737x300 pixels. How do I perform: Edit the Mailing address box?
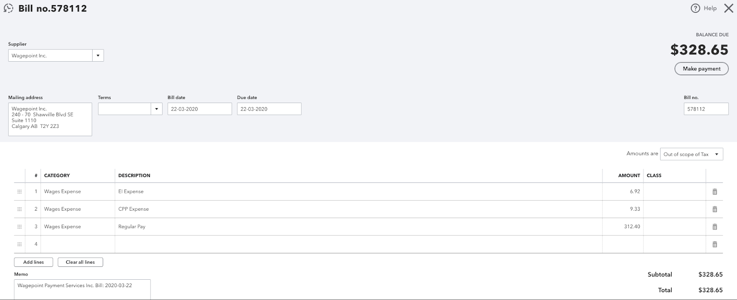pos(50,119)
